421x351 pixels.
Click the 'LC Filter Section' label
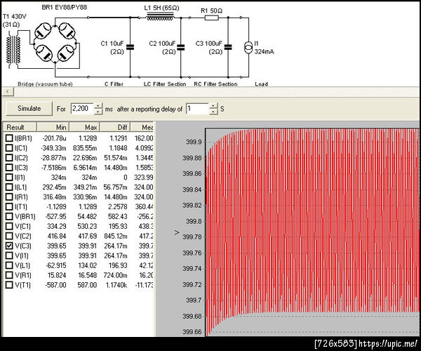click(165, 84)
